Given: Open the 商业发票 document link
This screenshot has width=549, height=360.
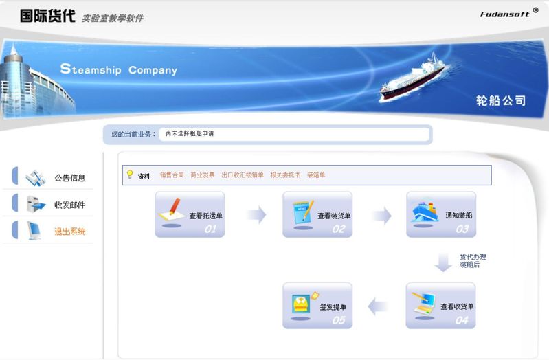Looking at the screenshot, I should 203,175.
